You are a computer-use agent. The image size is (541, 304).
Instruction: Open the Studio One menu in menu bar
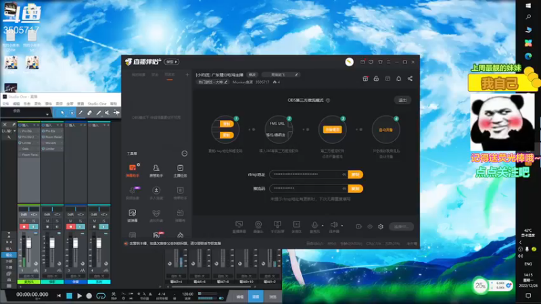tap(97, 104)
